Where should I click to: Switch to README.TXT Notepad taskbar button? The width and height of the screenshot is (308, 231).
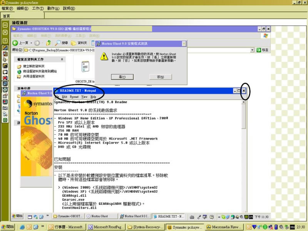pyautogui.click(x=169, y=216)
